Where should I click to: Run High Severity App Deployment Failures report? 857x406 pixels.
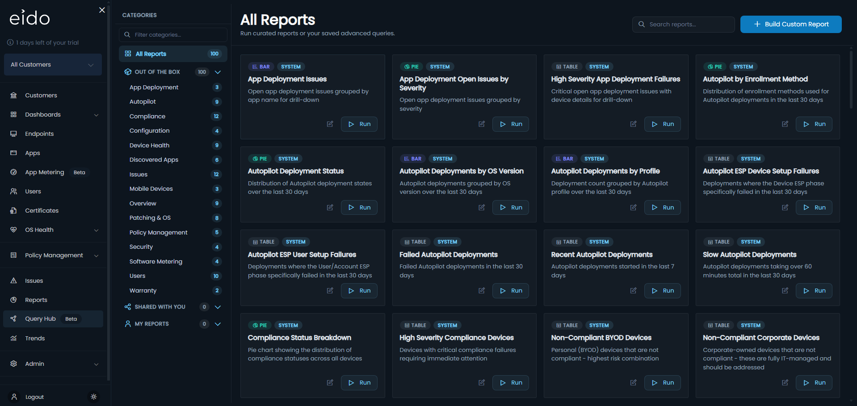tap(662, 124)
